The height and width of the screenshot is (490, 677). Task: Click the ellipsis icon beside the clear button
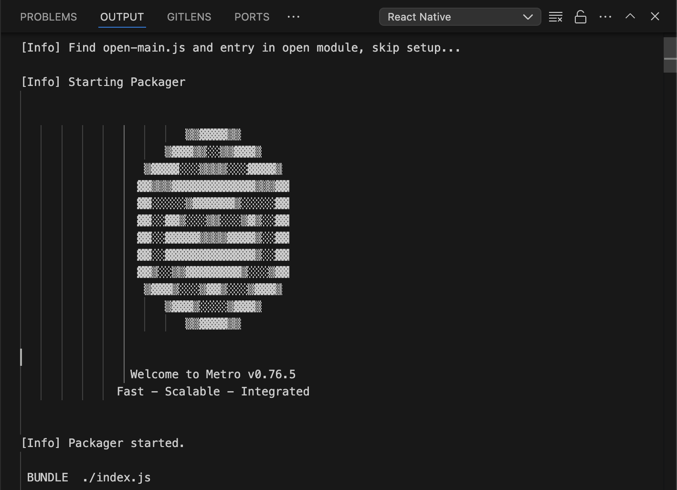point(605,17)
